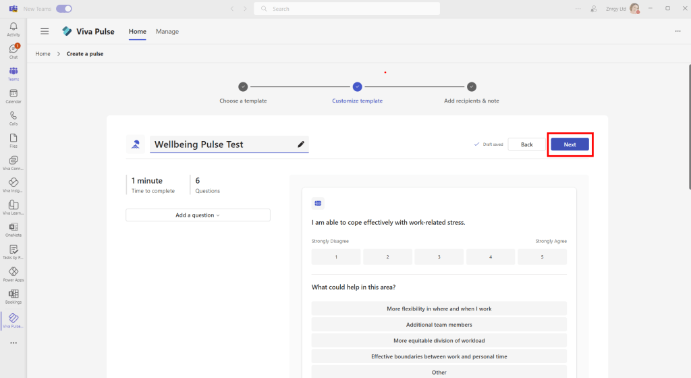Open the Calls icon in sidebar
The height and width of the screenshot is (378, 691).
13,118
